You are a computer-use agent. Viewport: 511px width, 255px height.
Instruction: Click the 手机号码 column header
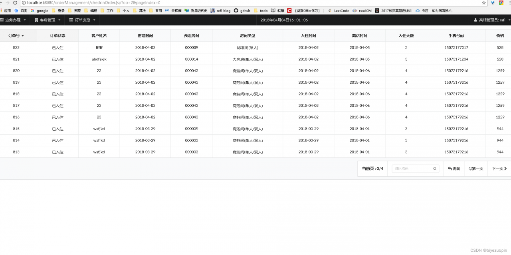click(x=456, y=35)
